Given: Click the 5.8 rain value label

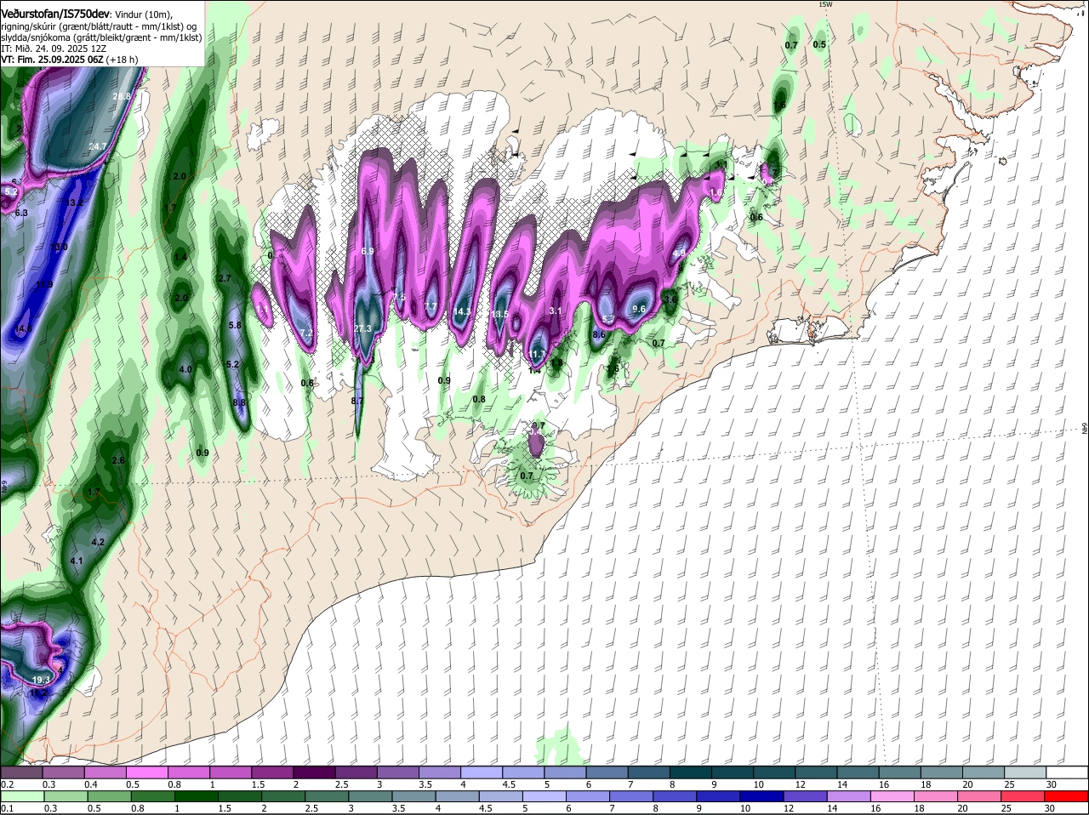Looking at the screenshot, I should [x=236, y=325].
